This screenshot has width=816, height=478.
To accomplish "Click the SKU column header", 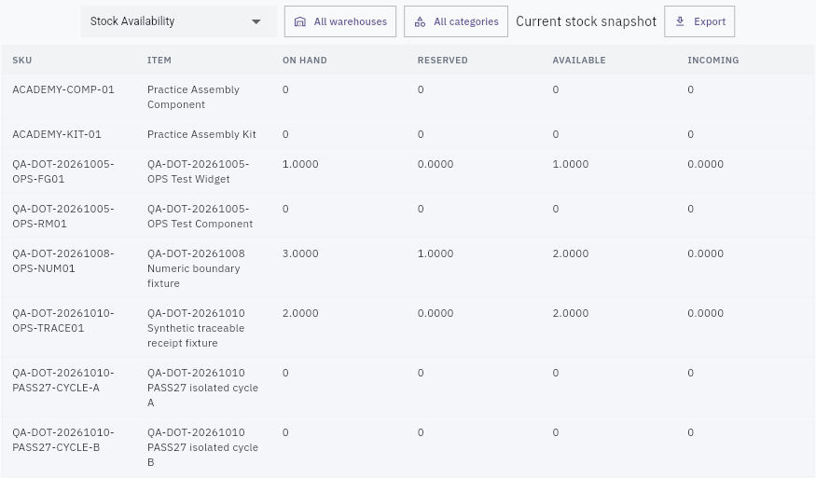I will [x=21, y=60].
